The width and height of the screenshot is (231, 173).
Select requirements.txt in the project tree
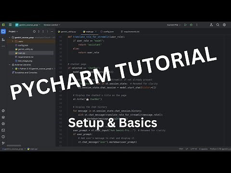[x=24, y=57]
